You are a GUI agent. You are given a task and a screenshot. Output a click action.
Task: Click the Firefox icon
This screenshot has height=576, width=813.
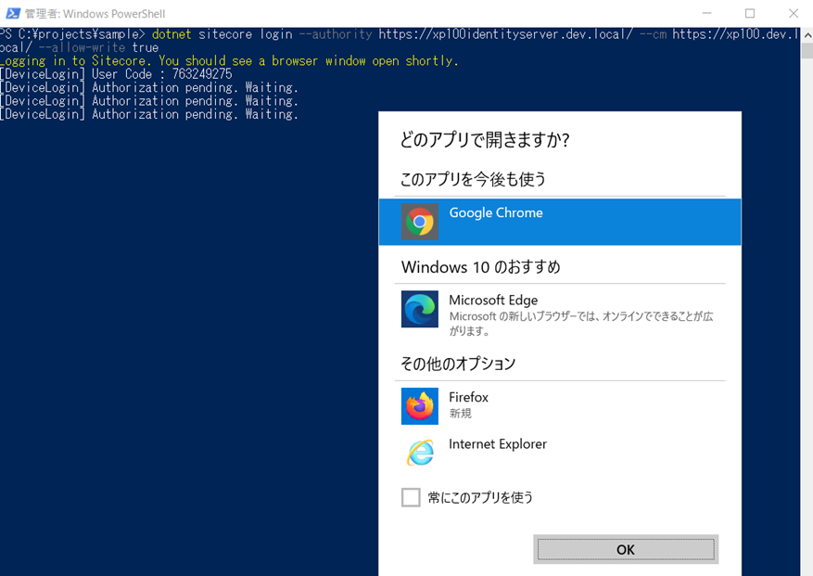pos(419,405)
